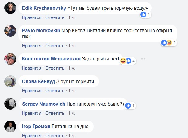Reply to Pavlo Morkovkin's comment with Ответить
This screenshot has height=138, width=188.
coord(55,46)
